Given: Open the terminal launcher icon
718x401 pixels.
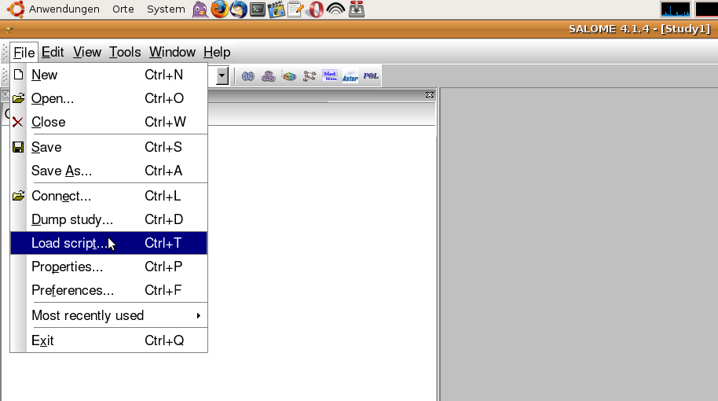Looking at the screenshot, I should tap(258, 9).
